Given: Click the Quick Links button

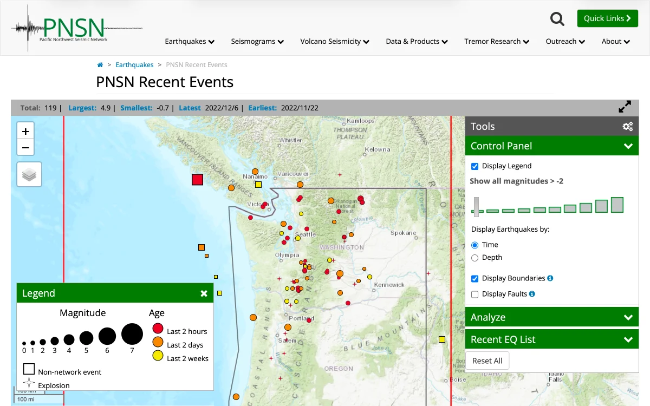Looking at the screenshot, I should [607, 18].
